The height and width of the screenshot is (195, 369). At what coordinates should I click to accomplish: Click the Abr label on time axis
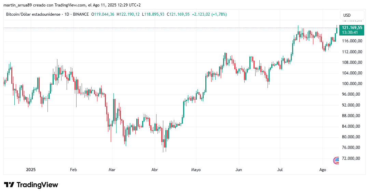point(154,170)
